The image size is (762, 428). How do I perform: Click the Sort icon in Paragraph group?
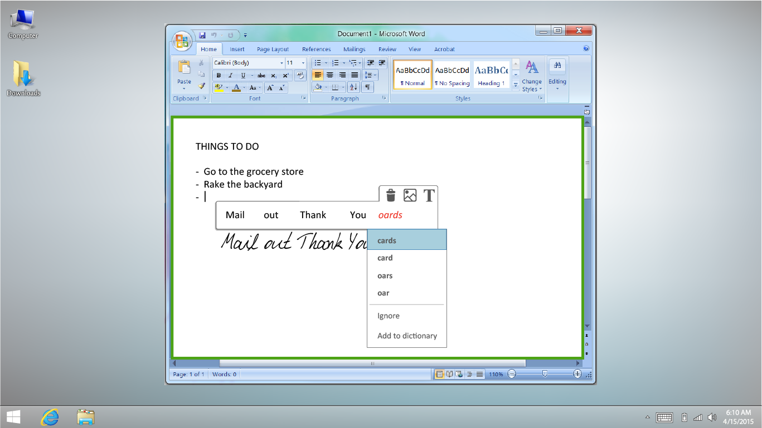pyautogui.click(x=353, y=87)
